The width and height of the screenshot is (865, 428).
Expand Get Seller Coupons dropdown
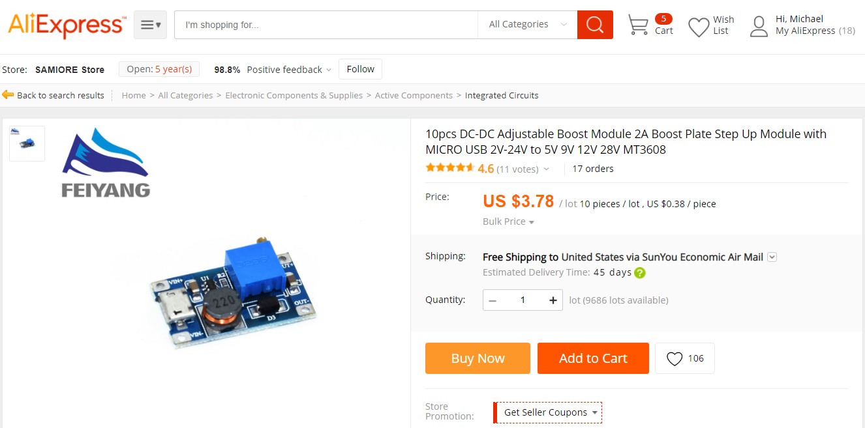click(x=548, y=412)
